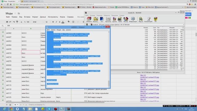Click WinRAR Delete (Удалить) toolbar icon
The height and width of the screenshot is (111, 197).
pos(114,19)
